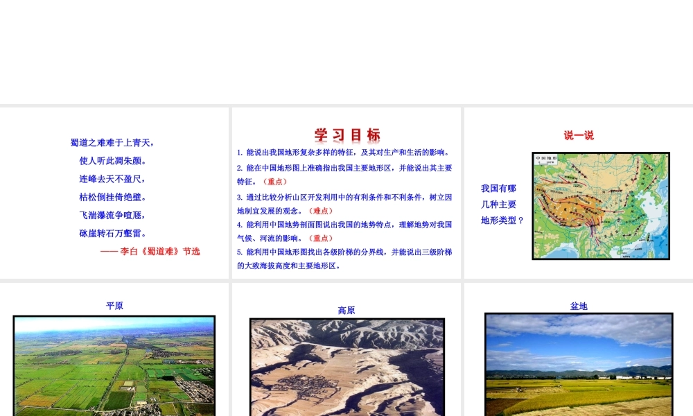This screenshot has width=693, height=416.
Task: Click the 学习目标 title text
Action: (x=347, y=135)
